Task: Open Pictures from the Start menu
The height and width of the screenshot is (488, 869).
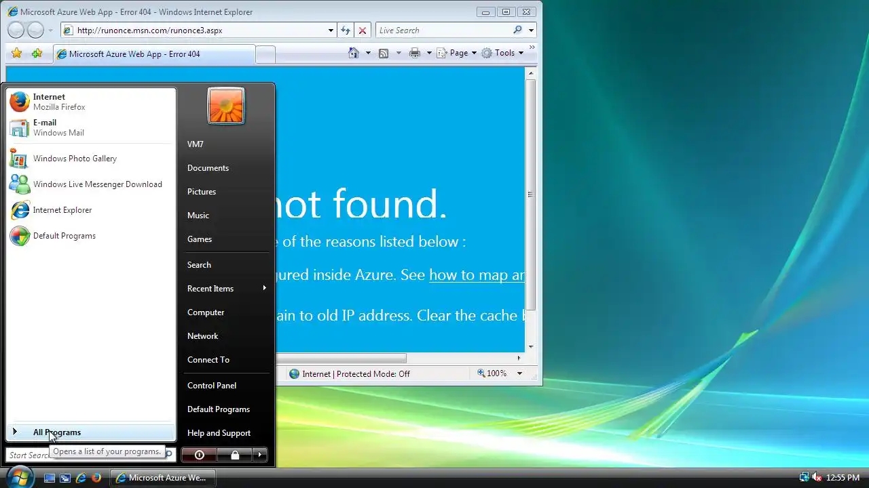Action: coord(226,192)
